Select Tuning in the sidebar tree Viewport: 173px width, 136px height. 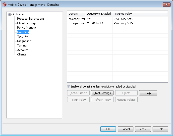tap(22, 45)
